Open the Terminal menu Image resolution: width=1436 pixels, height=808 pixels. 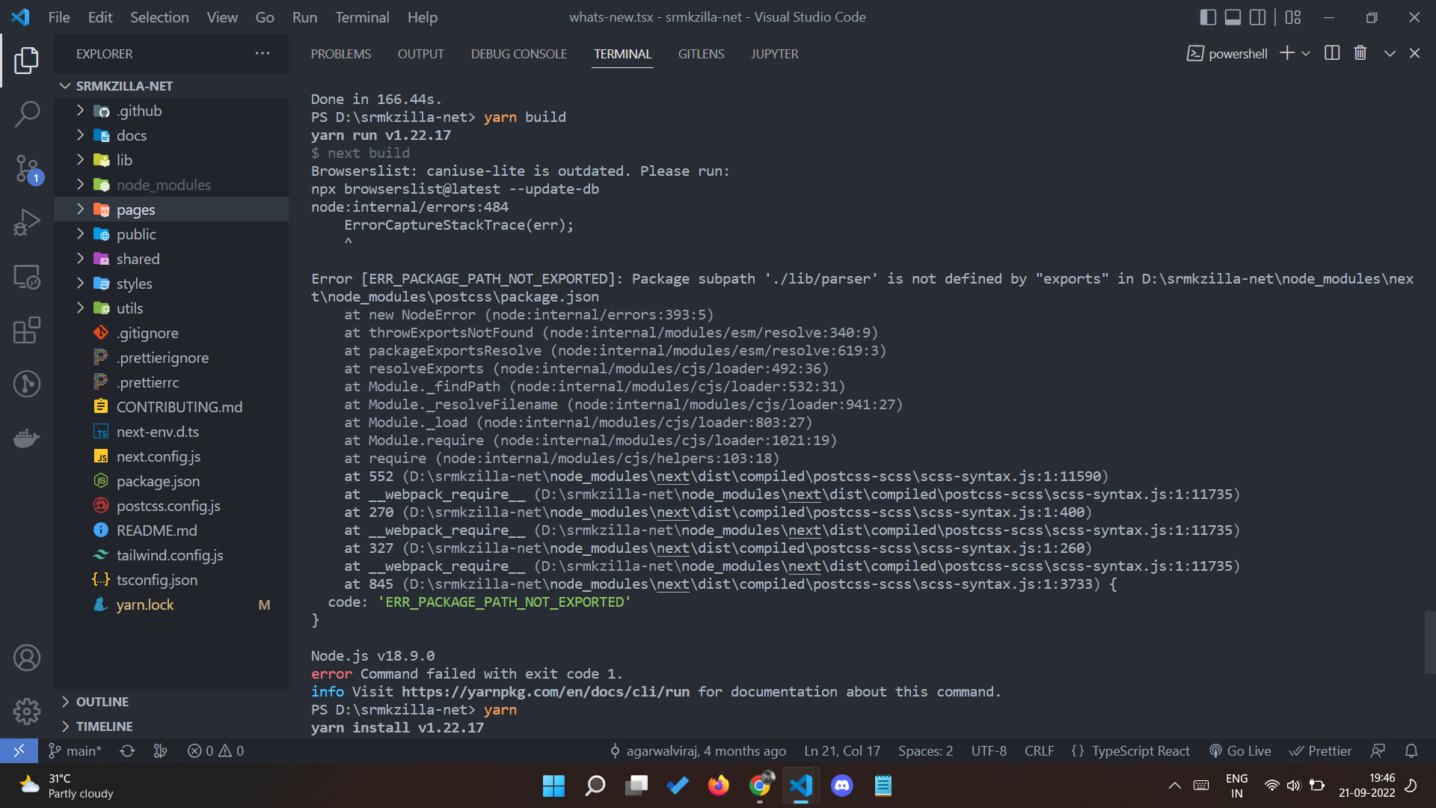coord(362,16)
